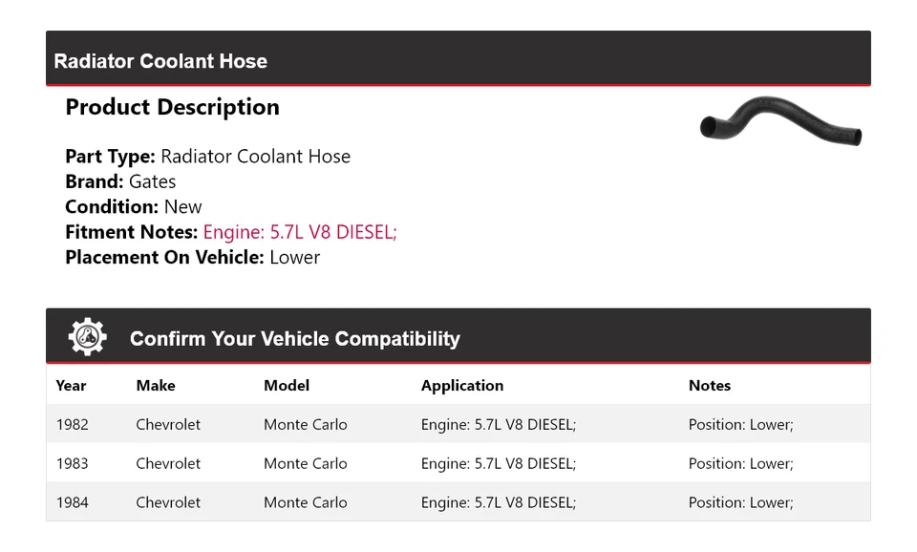Select the 1984 row year cell
The image size is (917, 552).
point(72,503)
